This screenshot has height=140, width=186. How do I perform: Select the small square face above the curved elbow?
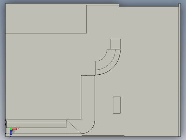(116, 44)
